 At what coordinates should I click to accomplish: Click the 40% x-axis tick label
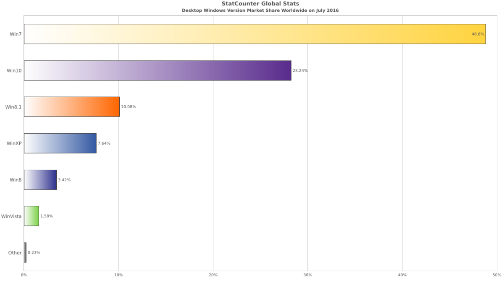(402, 275)
